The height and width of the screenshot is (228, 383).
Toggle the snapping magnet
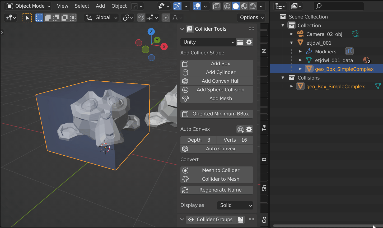pos(141,18)
